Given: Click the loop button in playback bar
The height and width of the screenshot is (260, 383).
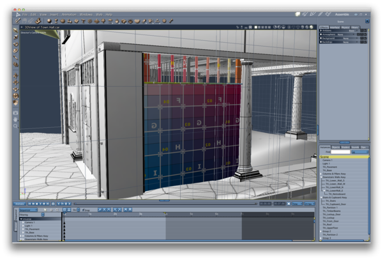Looking at the screenshot, I should [53, 204].
